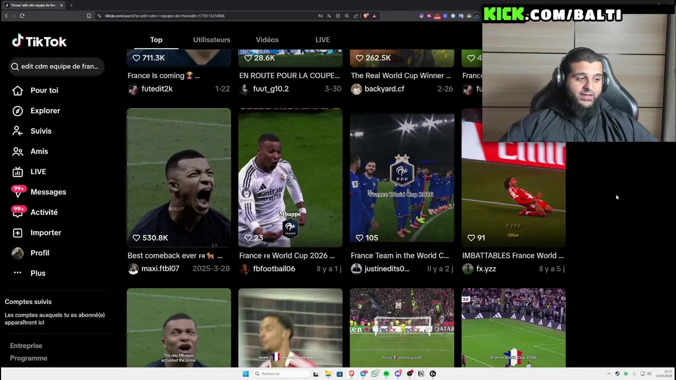Open the Best comeback ever video thumbnail

point(179,178)
